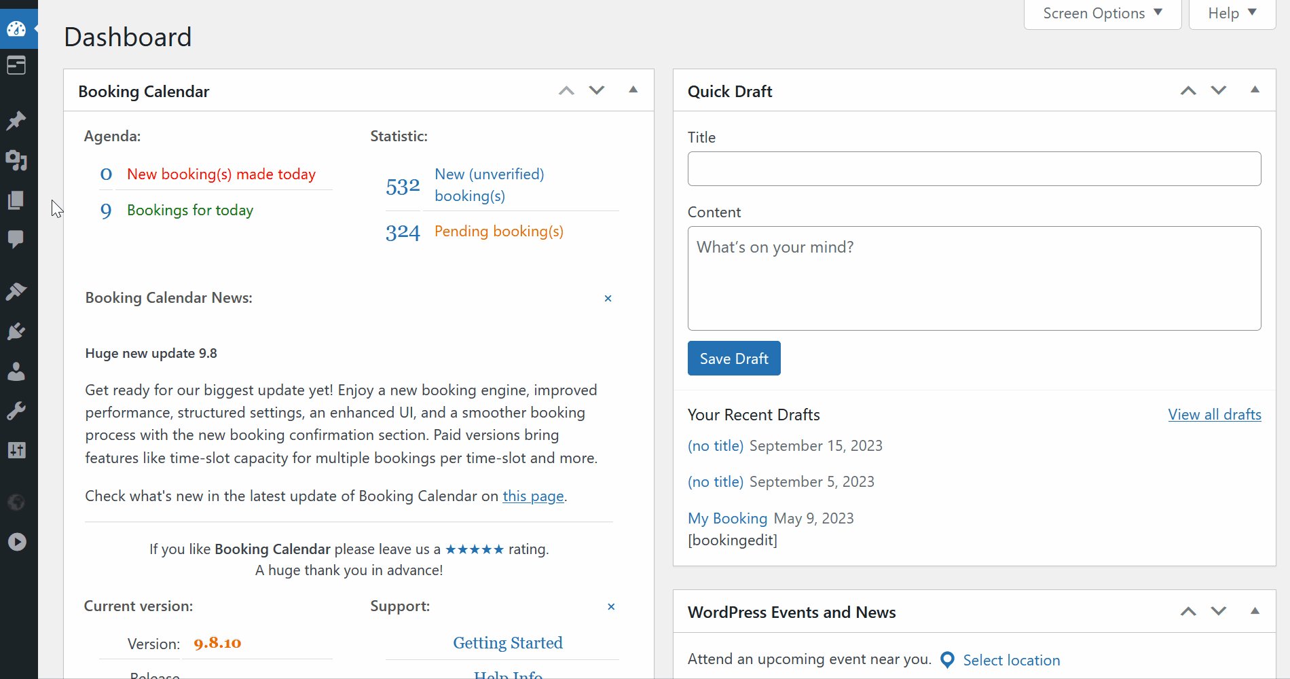This screenshot has height=679, width=1290.
Task: Expand the Help dropdown tab
Action: click(x=1232, y=14)
